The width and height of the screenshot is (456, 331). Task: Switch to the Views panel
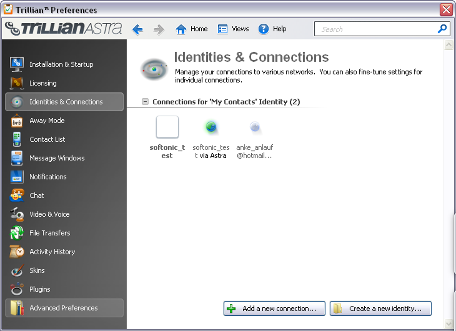tap(233, 29)
